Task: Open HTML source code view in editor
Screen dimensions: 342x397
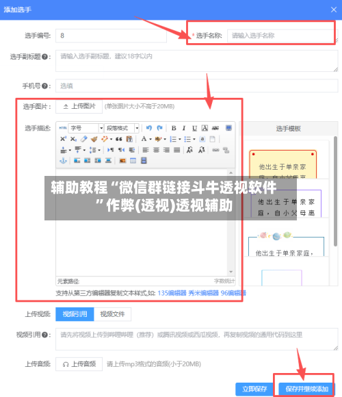Action: click(x=63, y=128)
